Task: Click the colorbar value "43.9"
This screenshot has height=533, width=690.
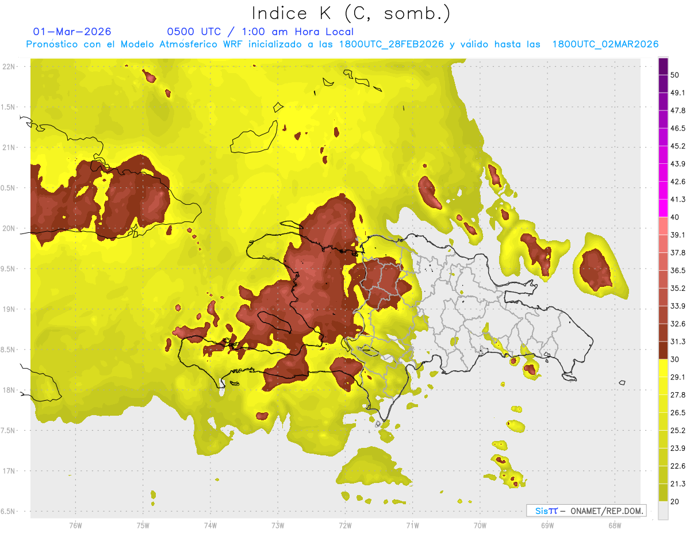Action: (678, 164)
